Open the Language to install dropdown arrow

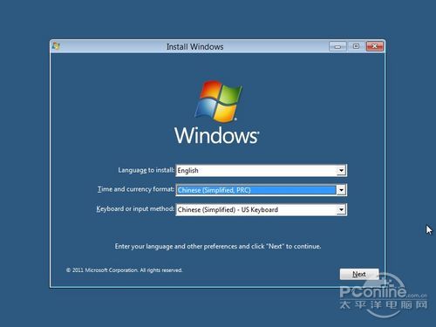(x=341, y=170)
